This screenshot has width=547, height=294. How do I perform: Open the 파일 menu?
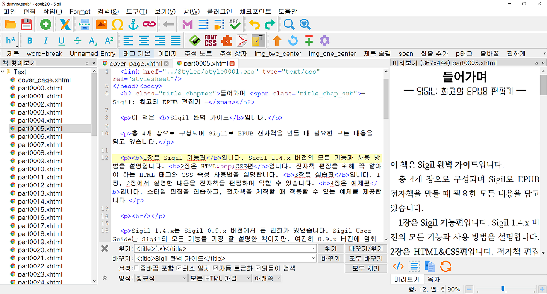[x=9, y=12]
